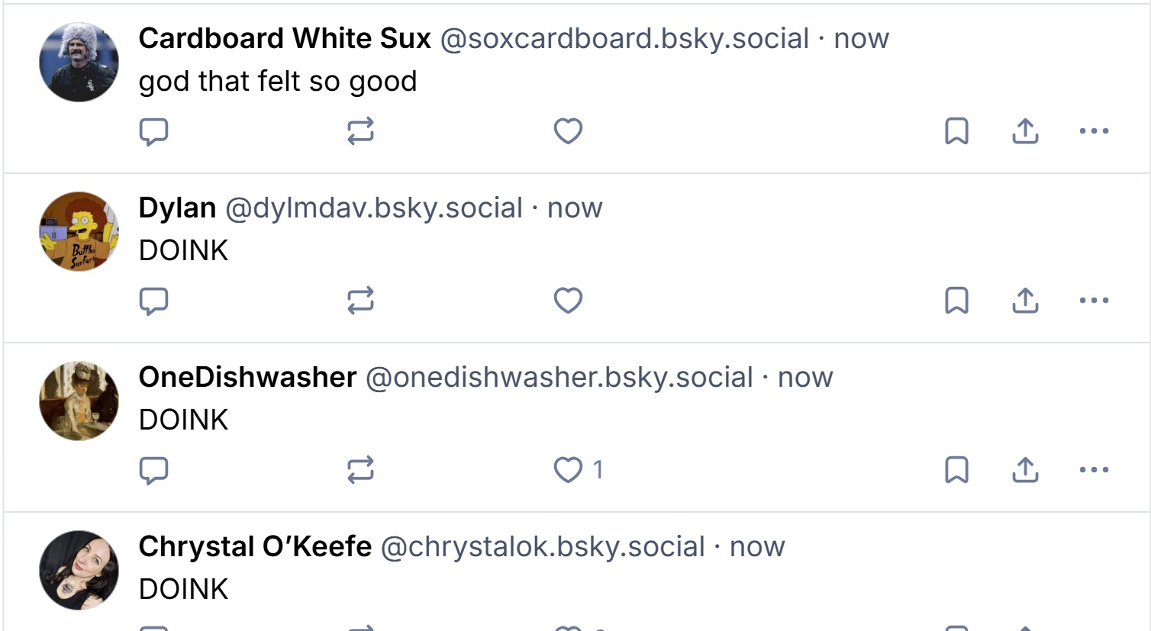1151x631 pixels.
Task: Share Cardboard White Sux's post
Action: (1025, 131)
